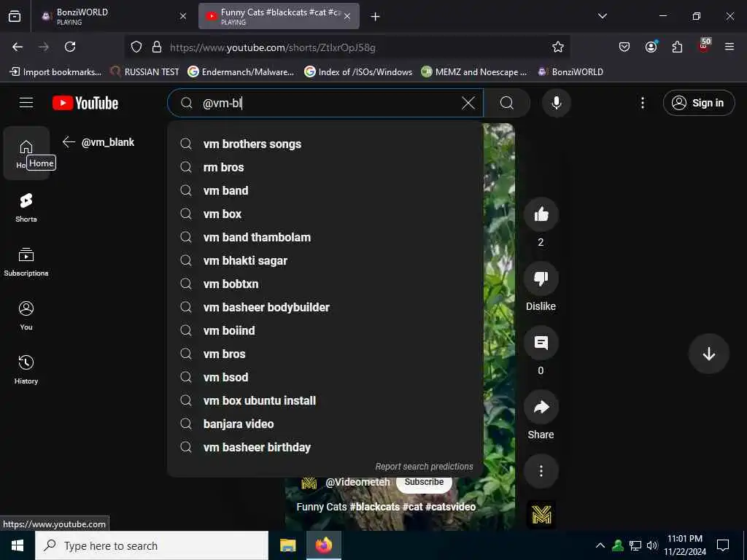Open the comments on the short

tap(541, 343)
